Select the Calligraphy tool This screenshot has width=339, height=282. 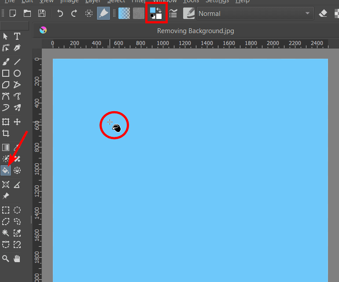(x=17, y=48)
